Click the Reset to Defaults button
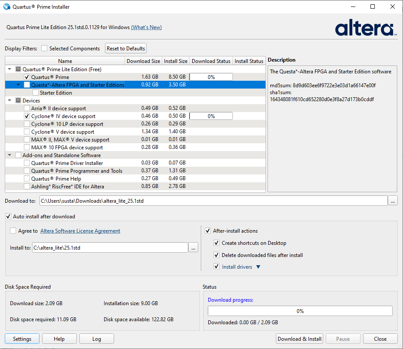Screen dimensions: 403x349 pyautogui.click(x=126, y=49)
